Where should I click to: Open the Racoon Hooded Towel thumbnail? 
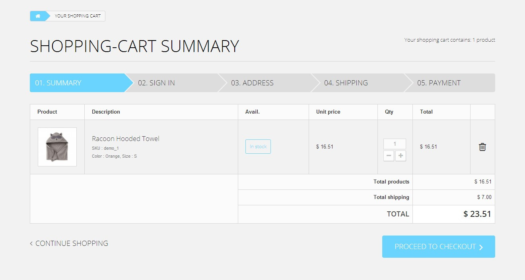tap(57, 147)
